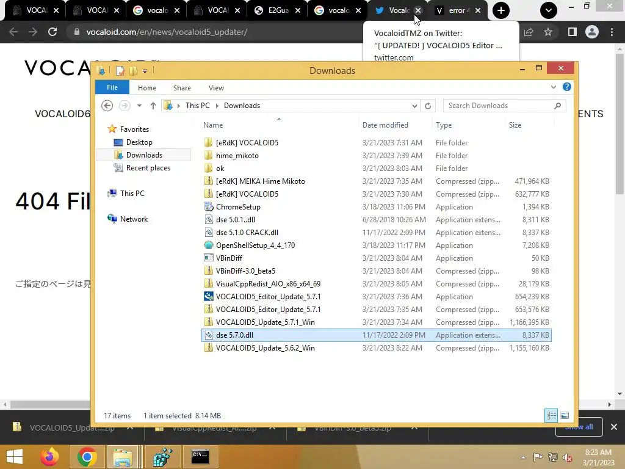Select dse 5.7.0.dll file name
The height and width of the screenshot is (469, 625).
234,335
